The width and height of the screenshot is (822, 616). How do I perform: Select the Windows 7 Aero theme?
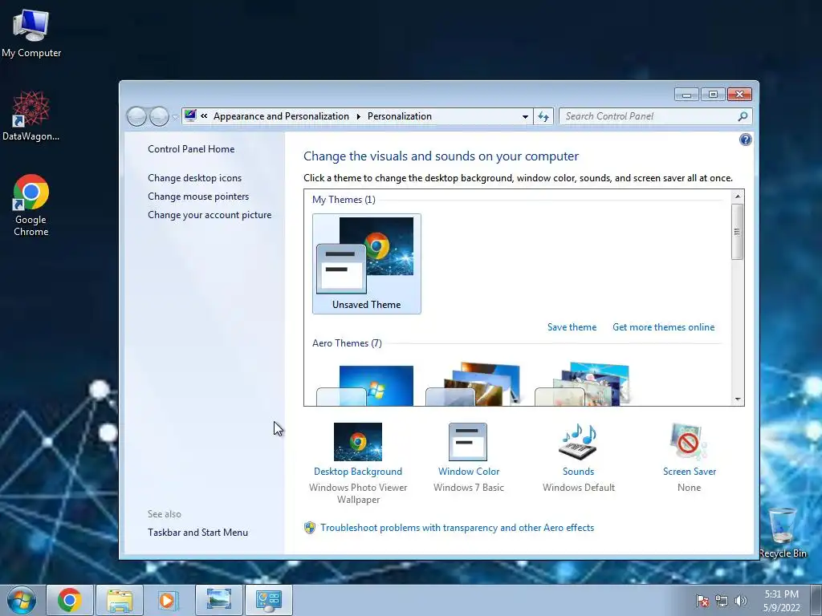coord(365,385)
